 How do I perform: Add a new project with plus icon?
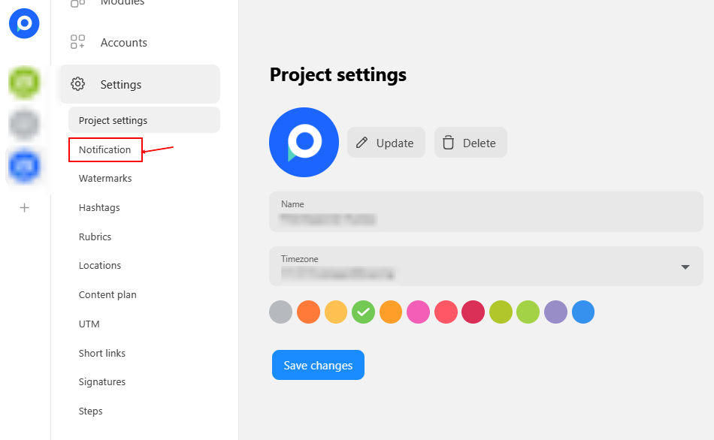(25, 208)
